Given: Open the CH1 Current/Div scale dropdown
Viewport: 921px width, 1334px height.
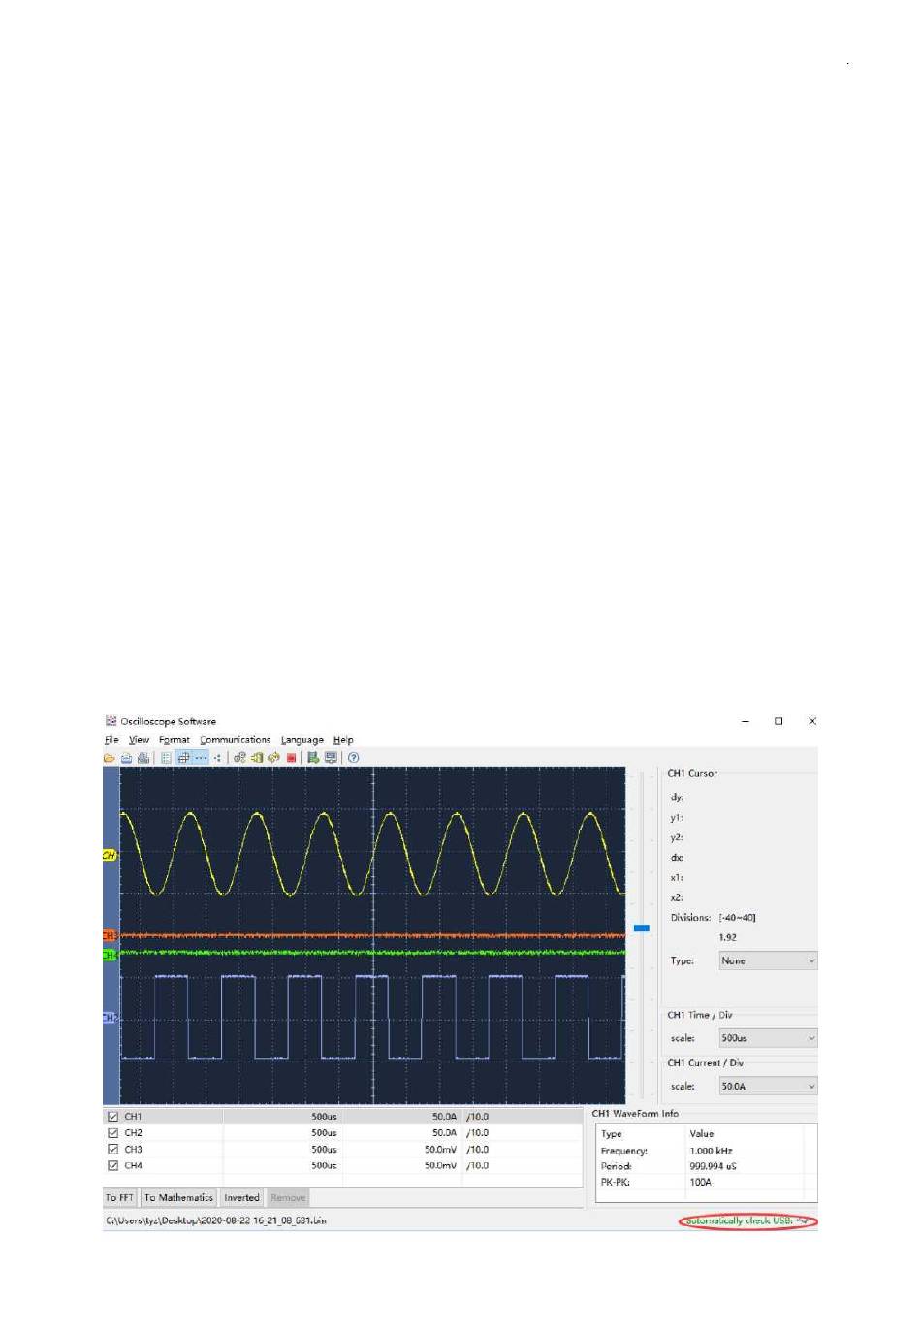Looking at the screenshot, I should coord(768,1087).
